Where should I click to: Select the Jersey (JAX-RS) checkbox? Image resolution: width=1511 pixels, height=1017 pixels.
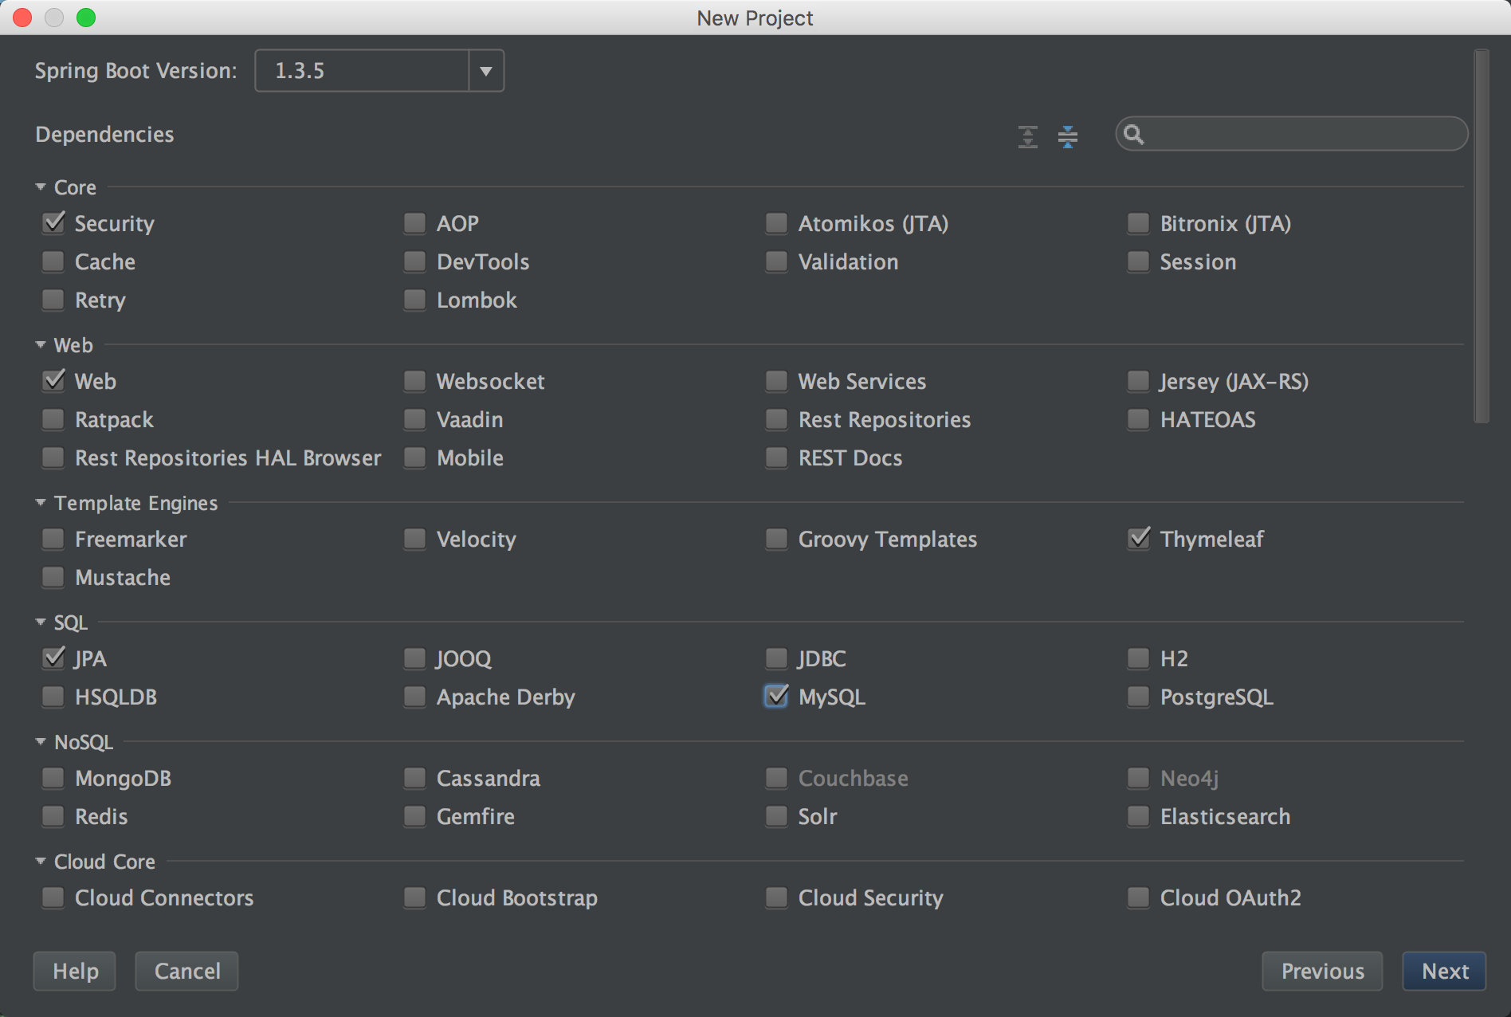1138,380
